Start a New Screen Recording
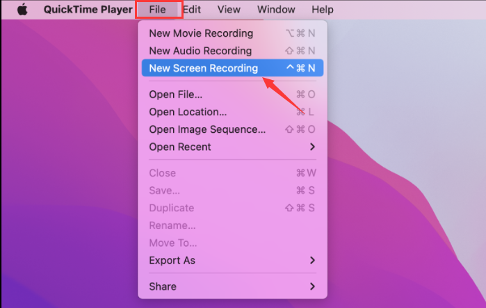This screenshot has width=486, height=308. (203, 68)
